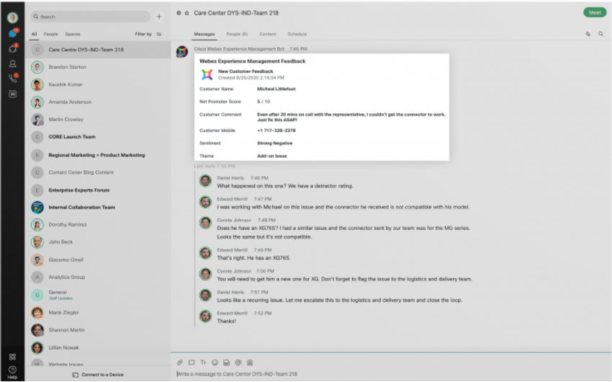Screen dimensions: 612x382
Task: Open the Help icon in the sidebar
Action: pyautogui.click(x=12, y=370)
